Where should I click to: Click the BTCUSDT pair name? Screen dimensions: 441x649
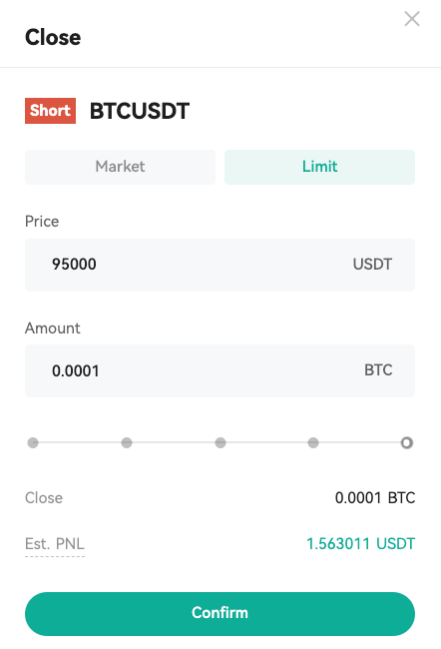click(x=140, y=111)
